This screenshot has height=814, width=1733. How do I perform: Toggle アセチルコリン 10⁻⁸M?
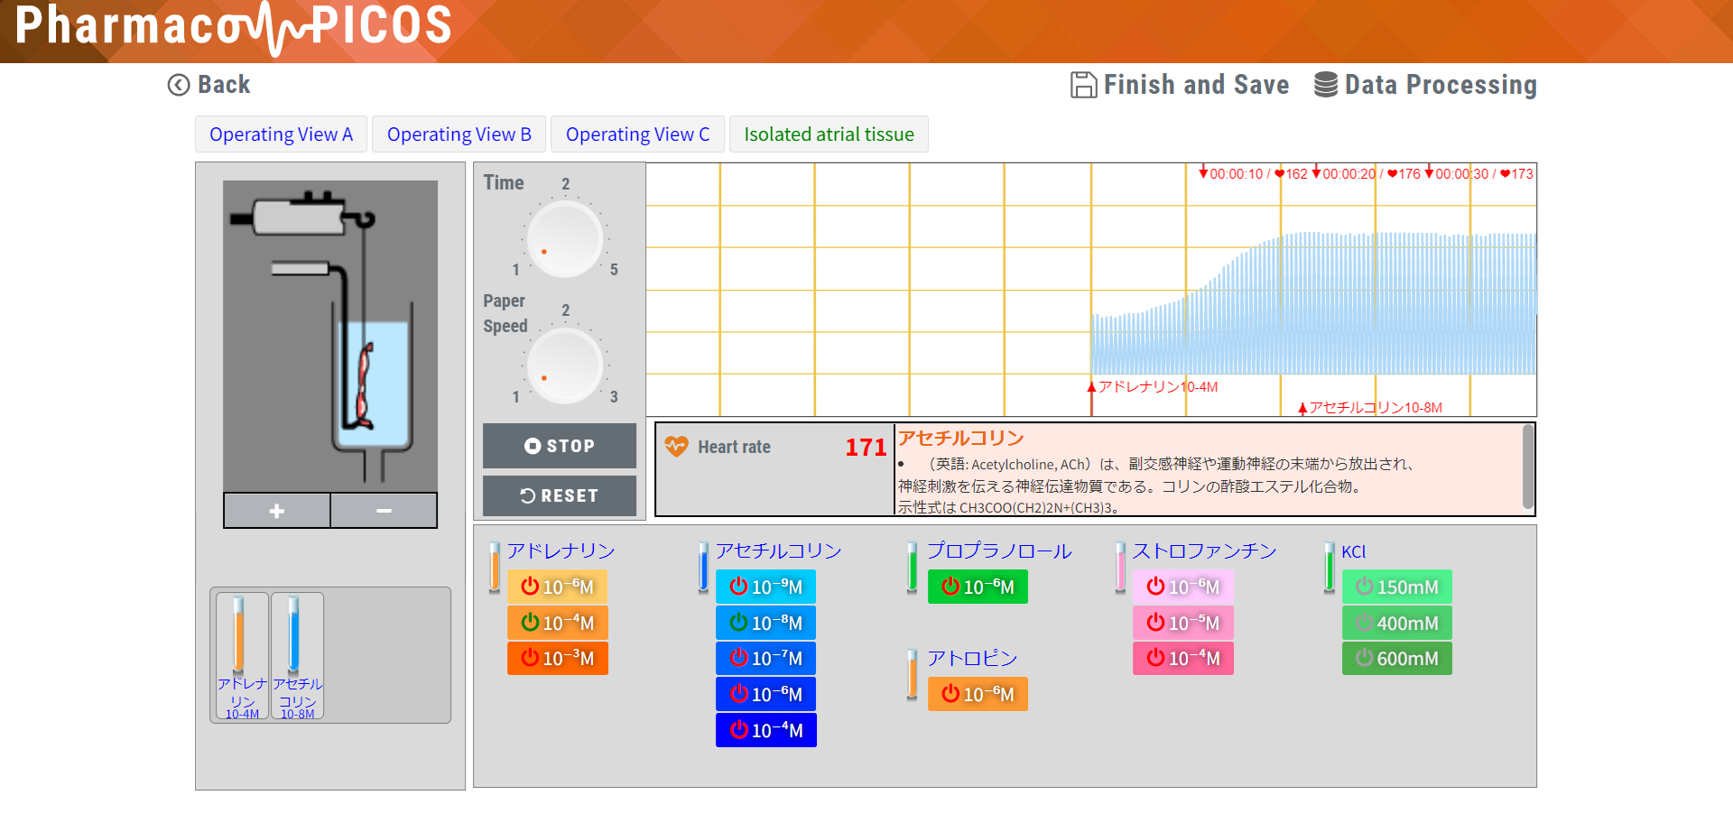(766, 623)
